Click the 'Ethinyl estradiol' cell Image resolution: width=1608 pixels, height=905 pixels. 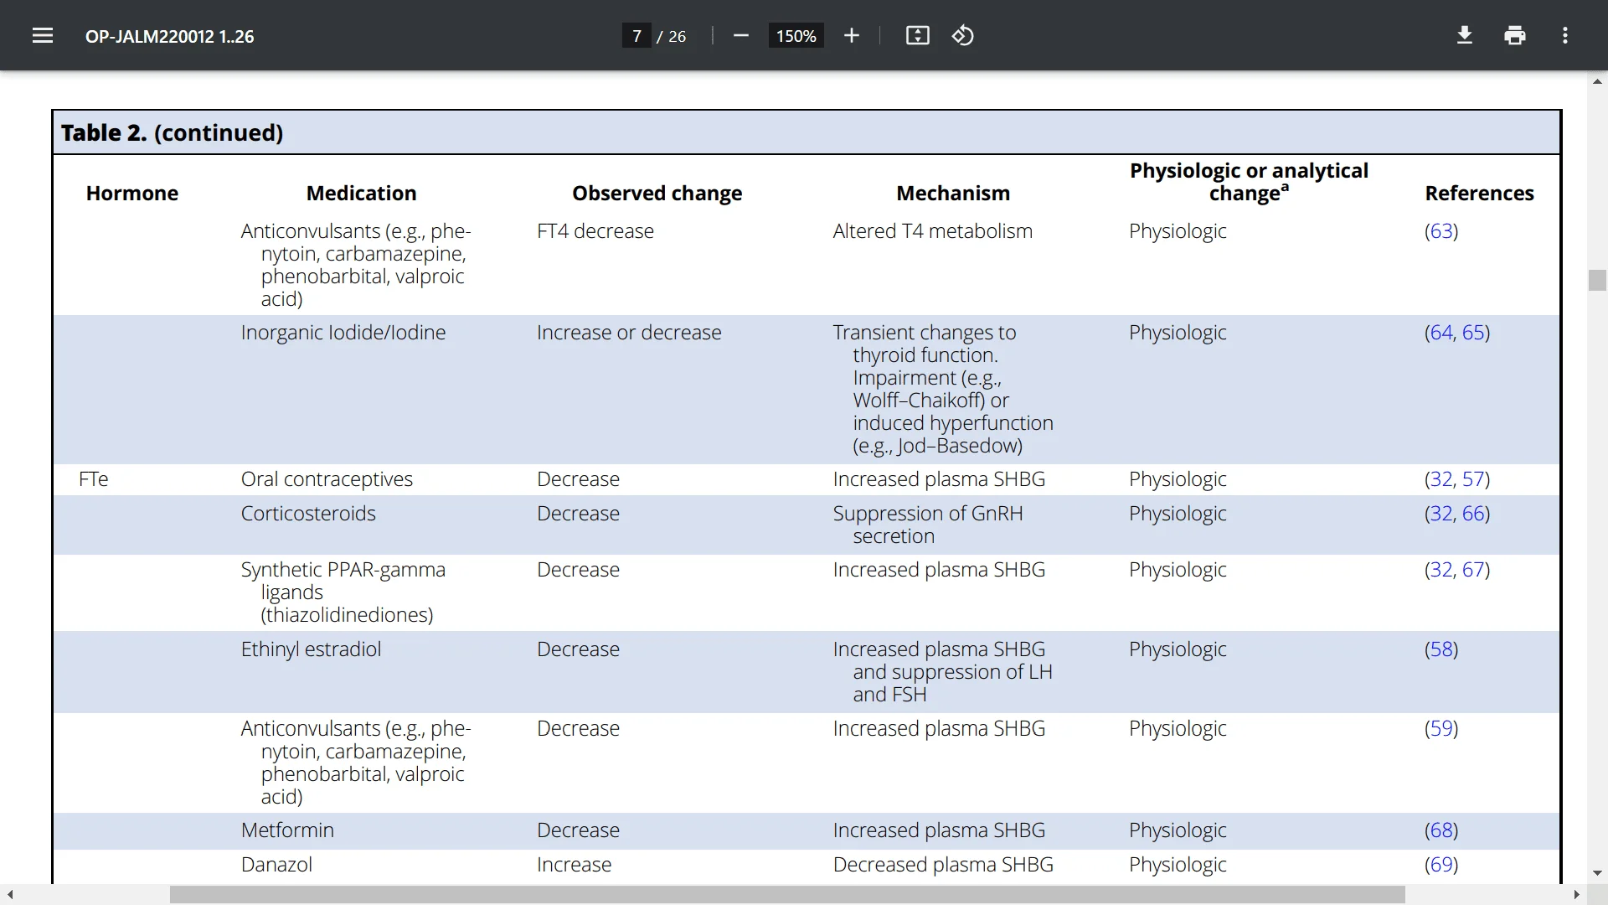(x=311, y=649)
